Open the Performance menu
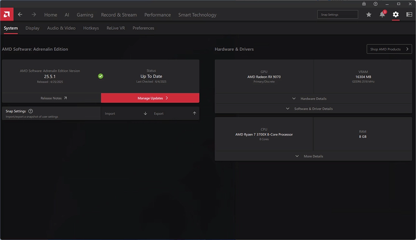This screenshot has height=240, width=416. tap(157, 15)
